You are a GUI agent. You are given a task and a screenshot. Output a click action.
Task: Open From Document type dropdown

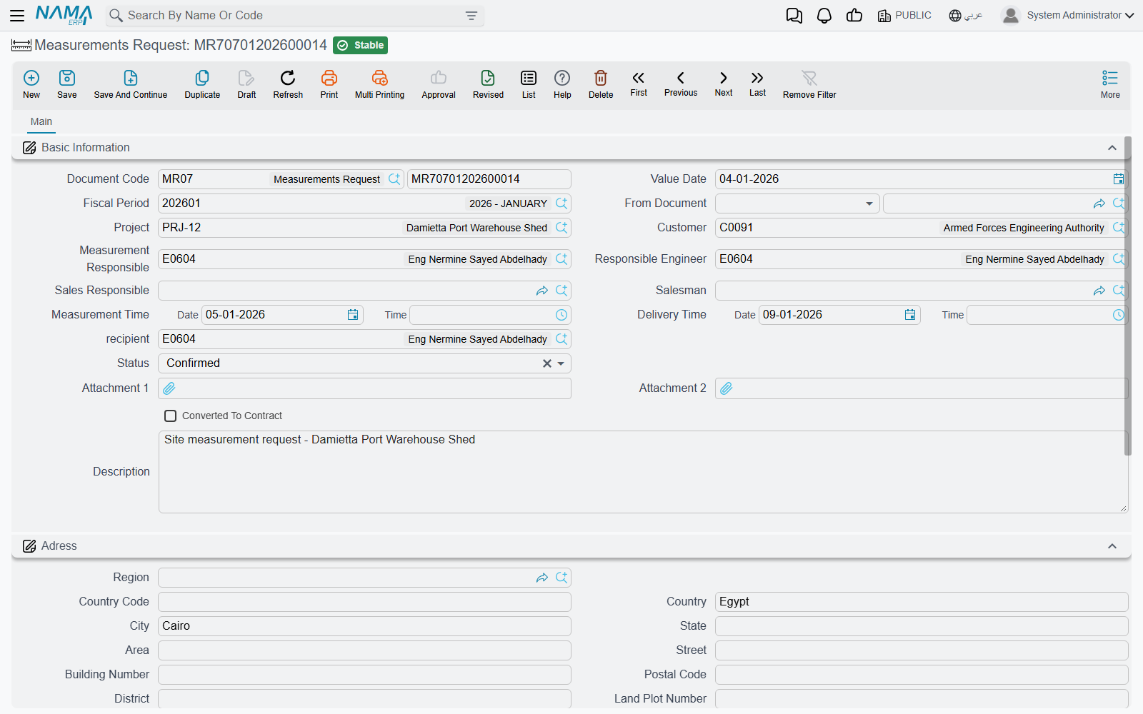[869, 203]
